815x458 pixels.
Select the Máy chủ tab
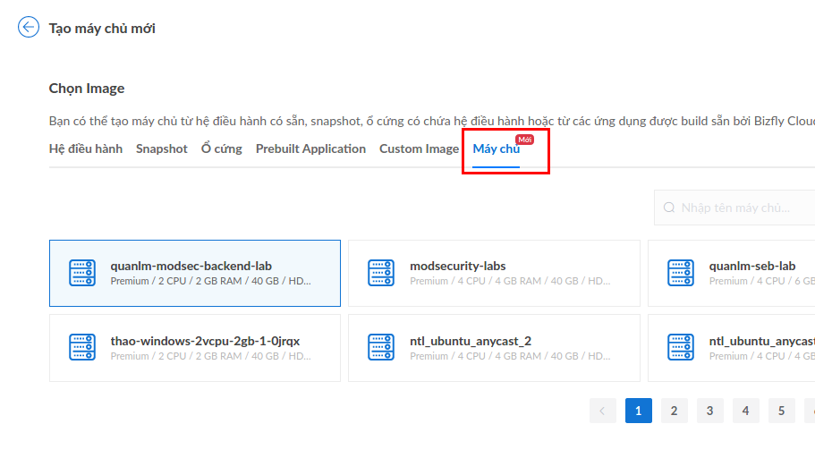point(497,149)
